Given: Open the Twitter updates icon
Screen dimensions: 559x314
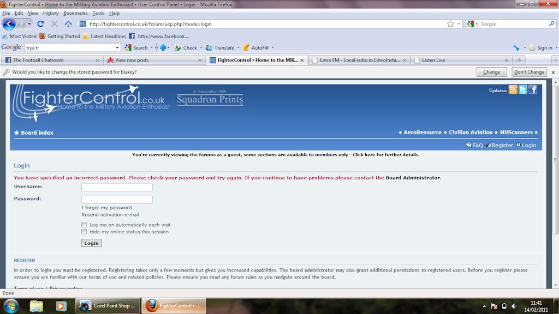Looking at the screenshot, I should (522, 90).
